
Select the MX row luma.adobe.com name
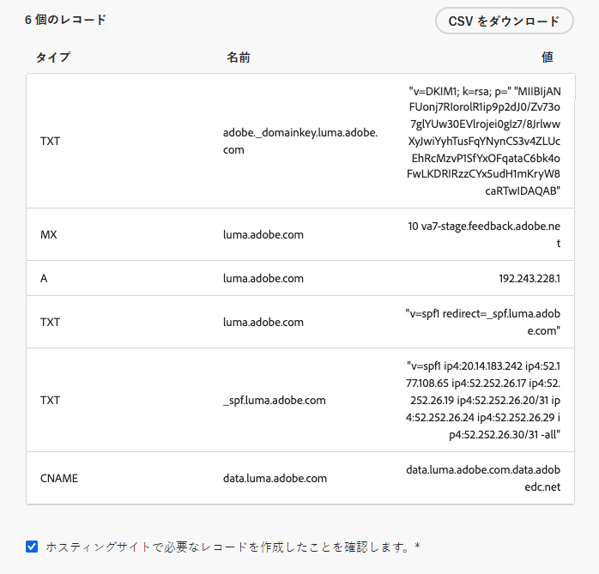(263, 234)
